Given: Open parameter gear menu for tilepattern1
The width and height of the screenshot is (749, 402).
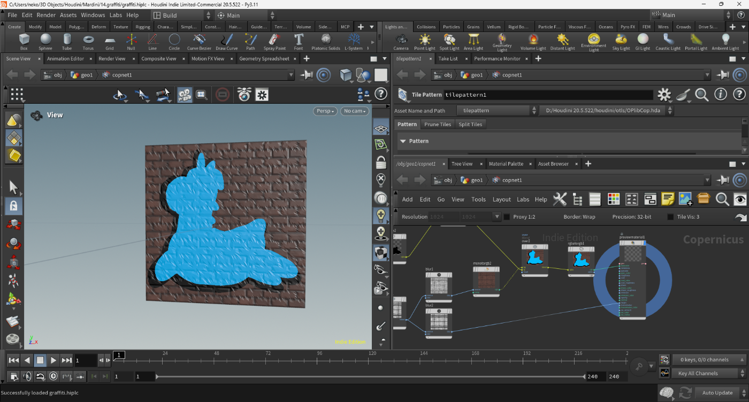Looking at the screenshot, I should (664, 95).
